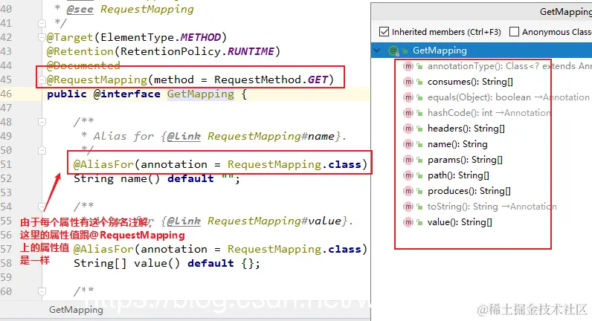Click public-visibility lock icon beside consumes()

click(x=419, y=82)
